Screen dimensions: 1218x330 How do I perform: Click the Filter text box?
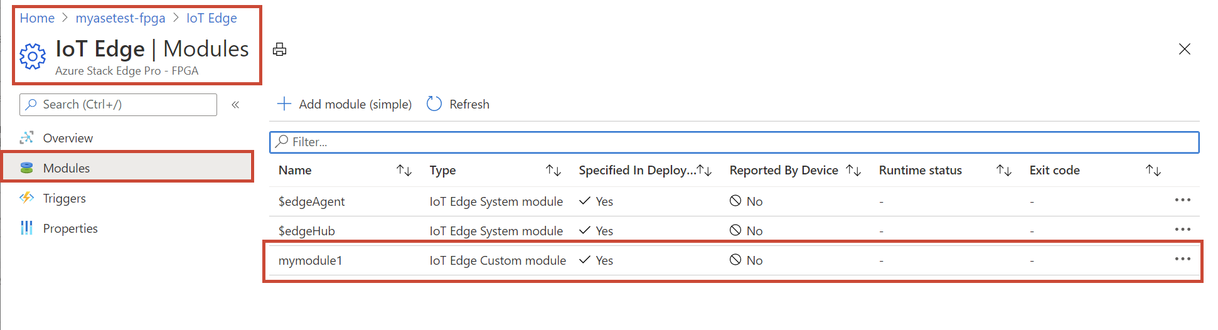[734, 142]
